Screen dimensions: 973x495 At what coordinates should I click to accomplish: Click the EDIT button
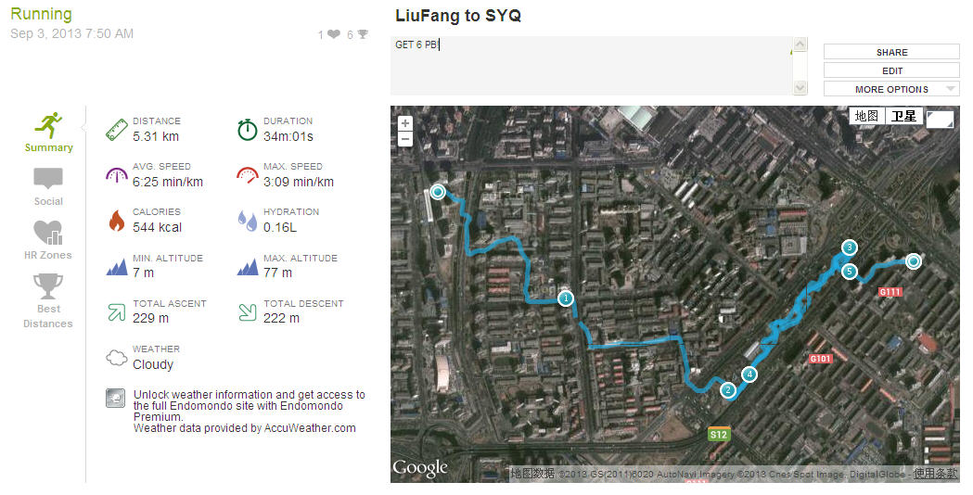891,70
